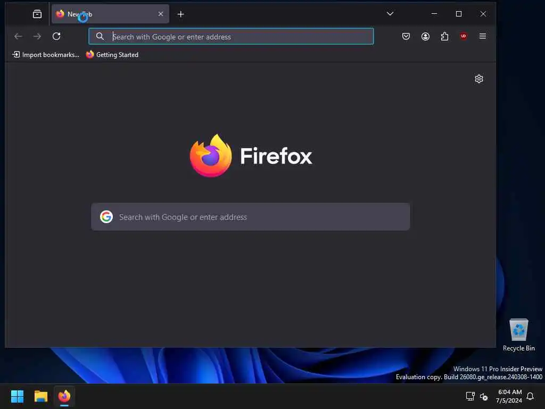Click Import bookmarks in bookmarks toolbar

pyautogui.click(x=46, y=55)
